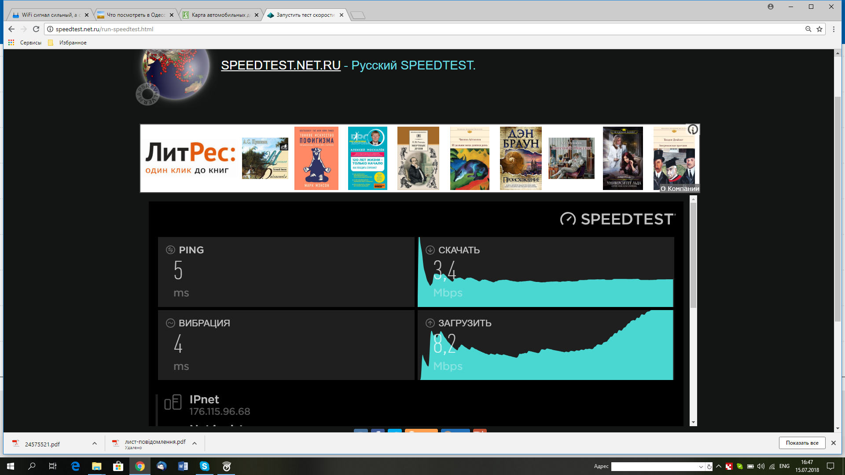Screen dimensions: 845x475
Task: Bookmark this page with the star icon
Action: pyautogui.click(x=819, y=29)
